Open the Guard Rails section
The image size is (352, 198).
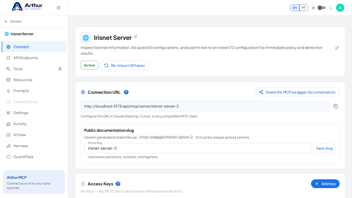pos(34,157)
